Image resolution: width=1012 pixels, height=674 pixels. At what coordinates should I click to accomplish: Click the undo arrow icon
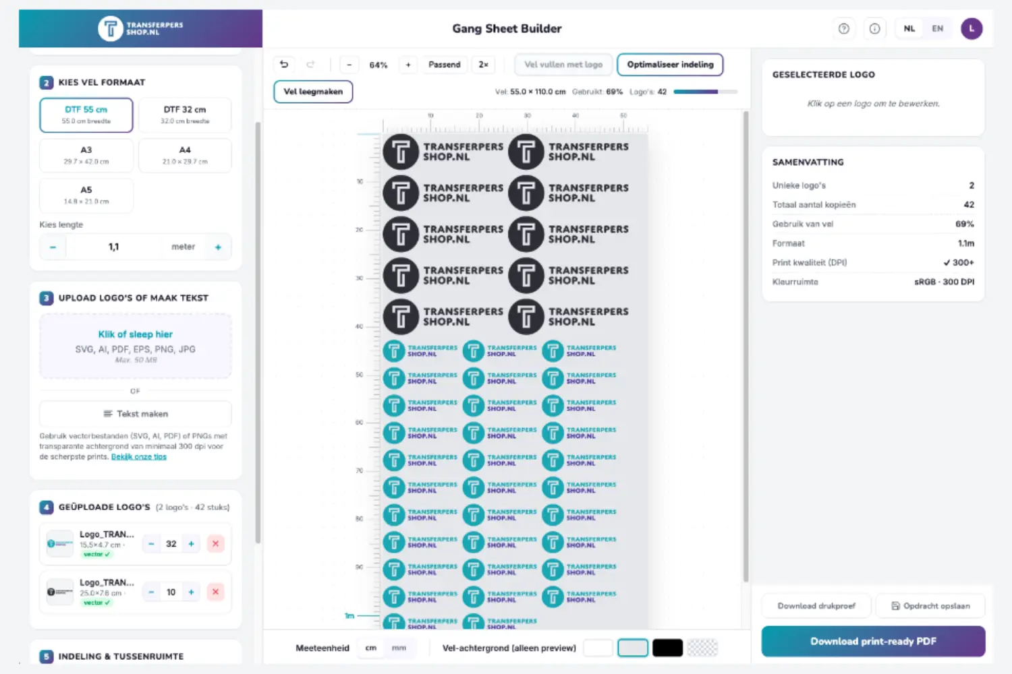tap(284, 65)
